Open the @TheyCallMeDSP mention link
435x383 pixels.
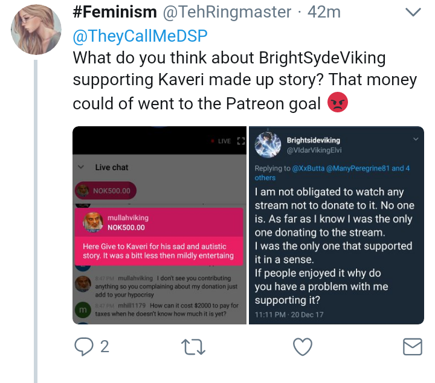coord(140,36)
